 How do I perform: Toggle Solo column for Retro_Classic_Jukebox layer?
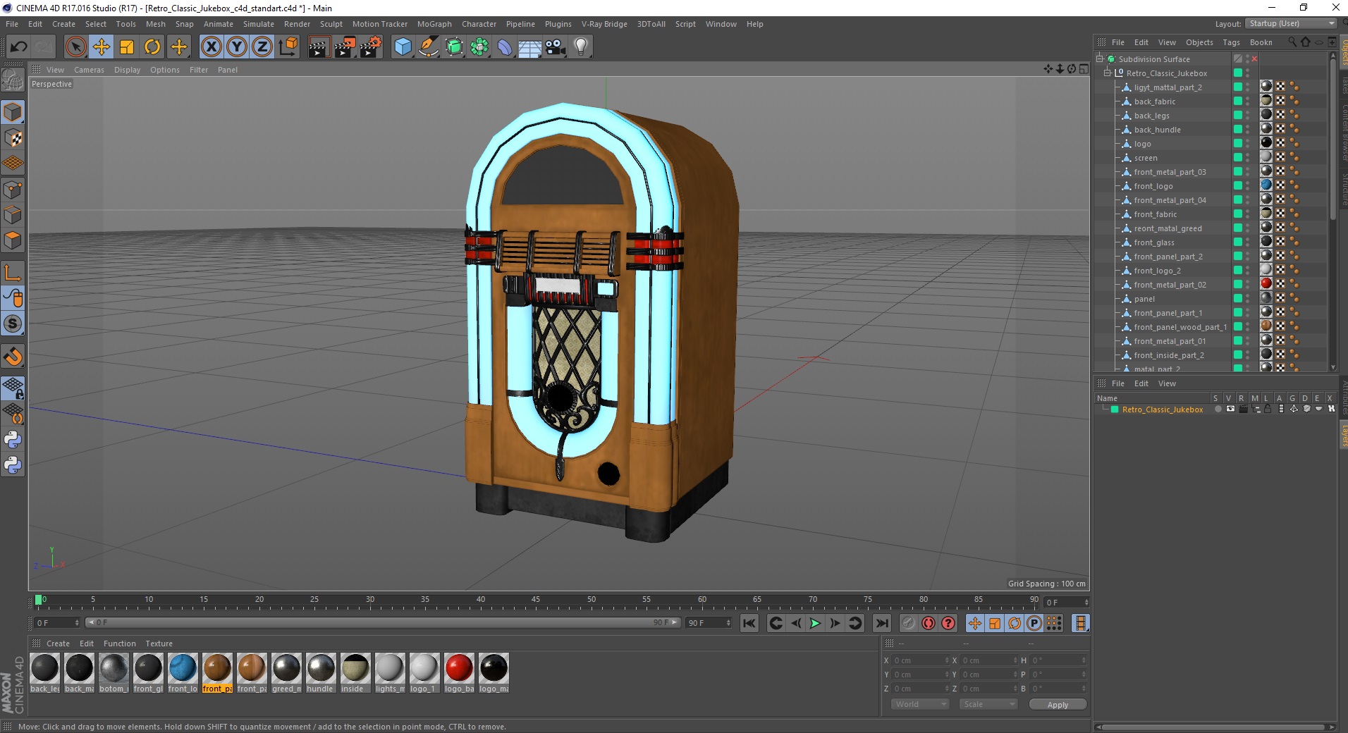coord(1218,409)
